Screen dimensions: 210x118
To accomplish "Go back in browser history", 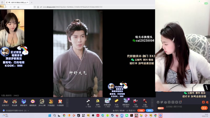I will click(7, 7).
